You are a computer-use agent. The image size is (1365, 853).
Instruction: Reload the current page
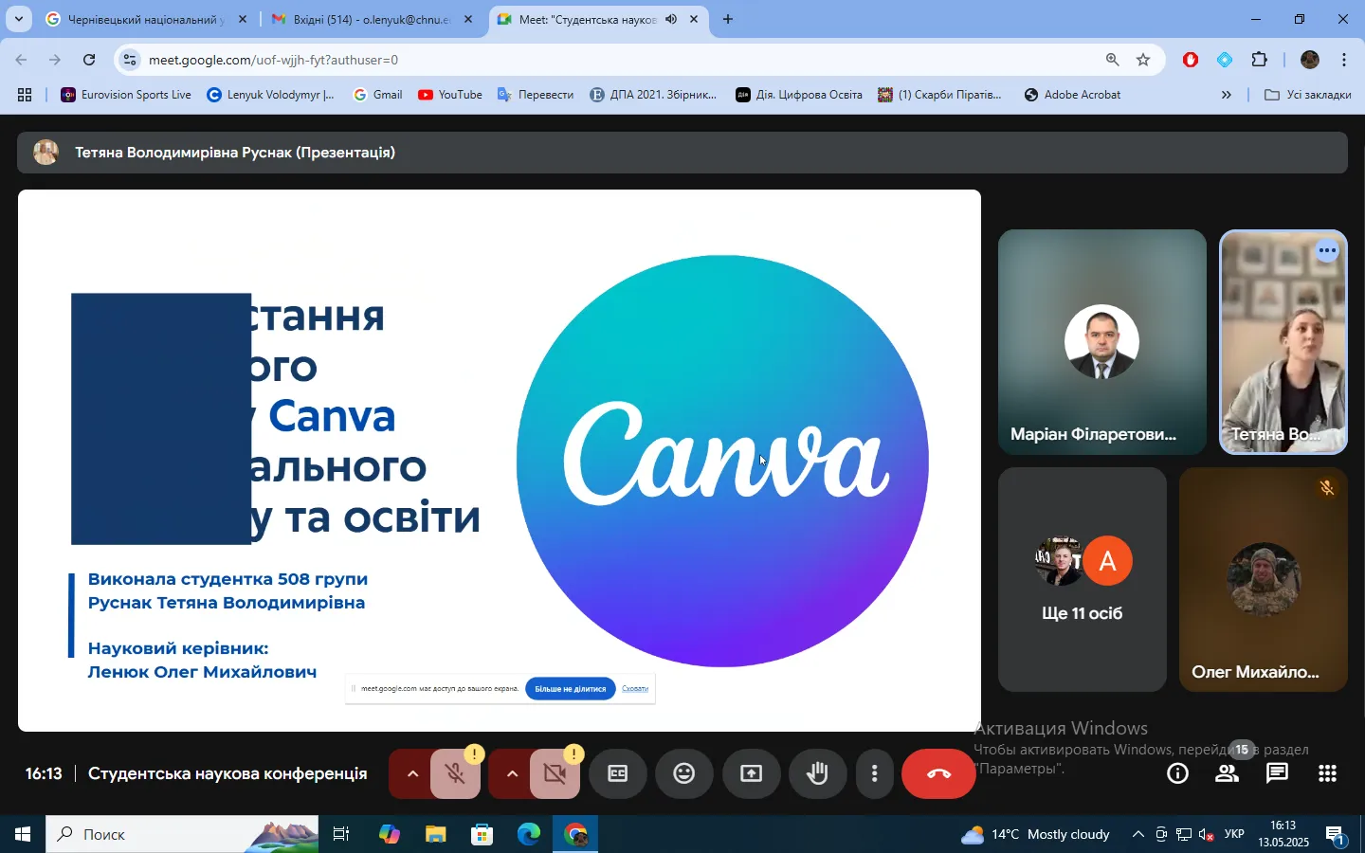(89, 60)
